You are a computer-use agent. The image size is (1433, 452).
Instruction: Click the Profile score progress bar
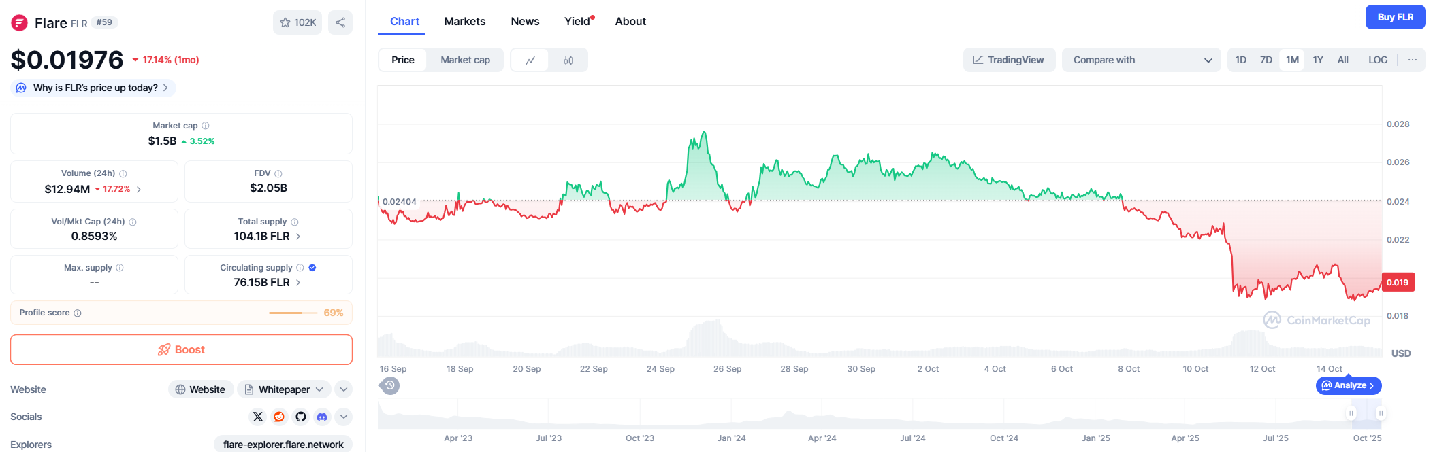293,313
